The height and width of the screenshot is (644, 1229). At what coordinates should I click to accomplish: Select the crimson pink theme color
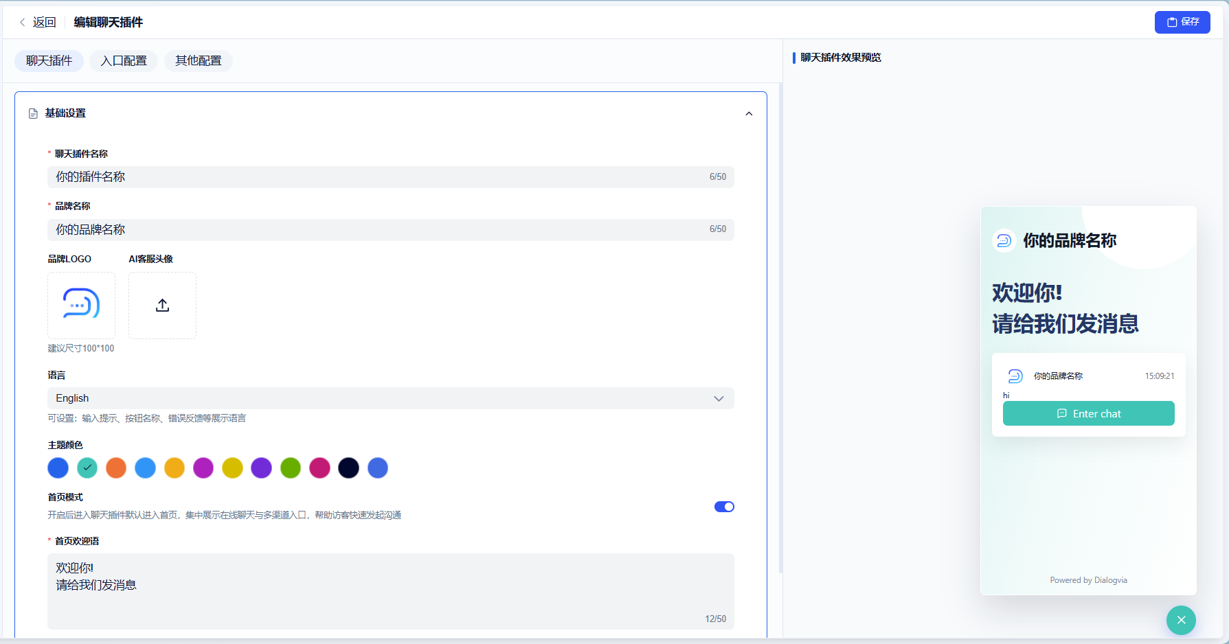click(319, 468)
